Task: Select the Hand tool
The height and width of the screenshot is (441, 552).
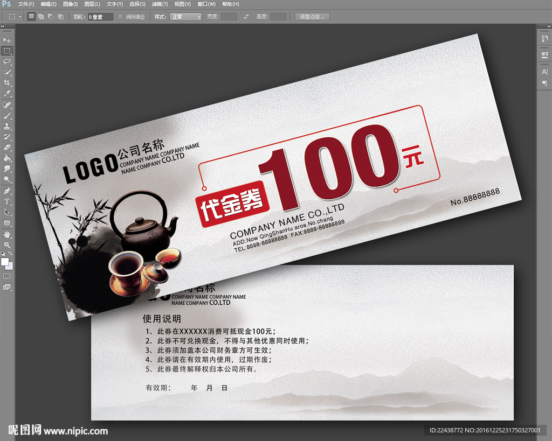Action: (6, 234)
